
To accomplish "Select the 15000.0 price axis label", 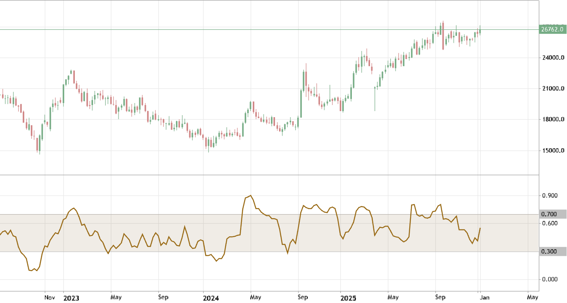I will click(x=552, y=151).
